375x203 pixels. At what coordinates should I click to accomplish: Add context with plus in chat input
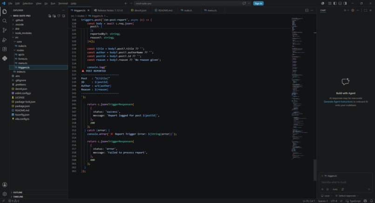click(322, 190)
